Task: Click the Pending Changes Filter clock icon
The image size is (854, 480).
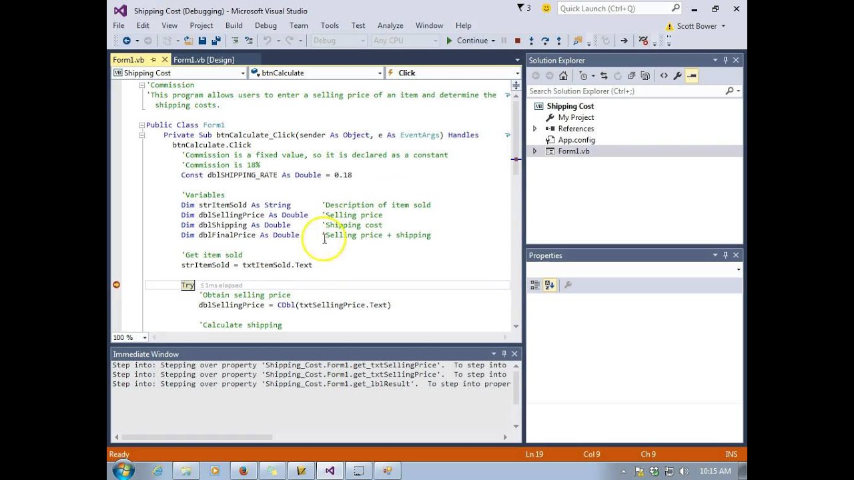Action: pyautogui.click(x=584, y=76)
